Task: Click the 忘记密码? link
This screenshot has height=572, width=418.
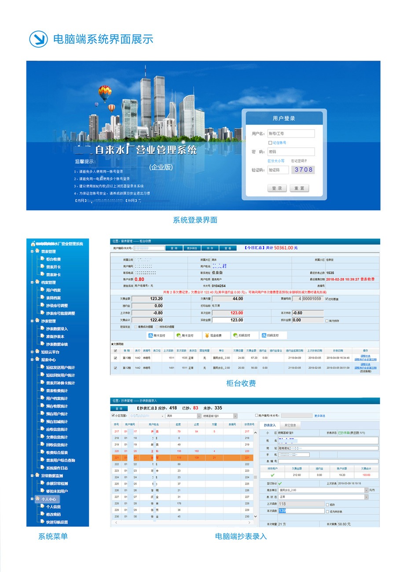Action: [299, 161]
